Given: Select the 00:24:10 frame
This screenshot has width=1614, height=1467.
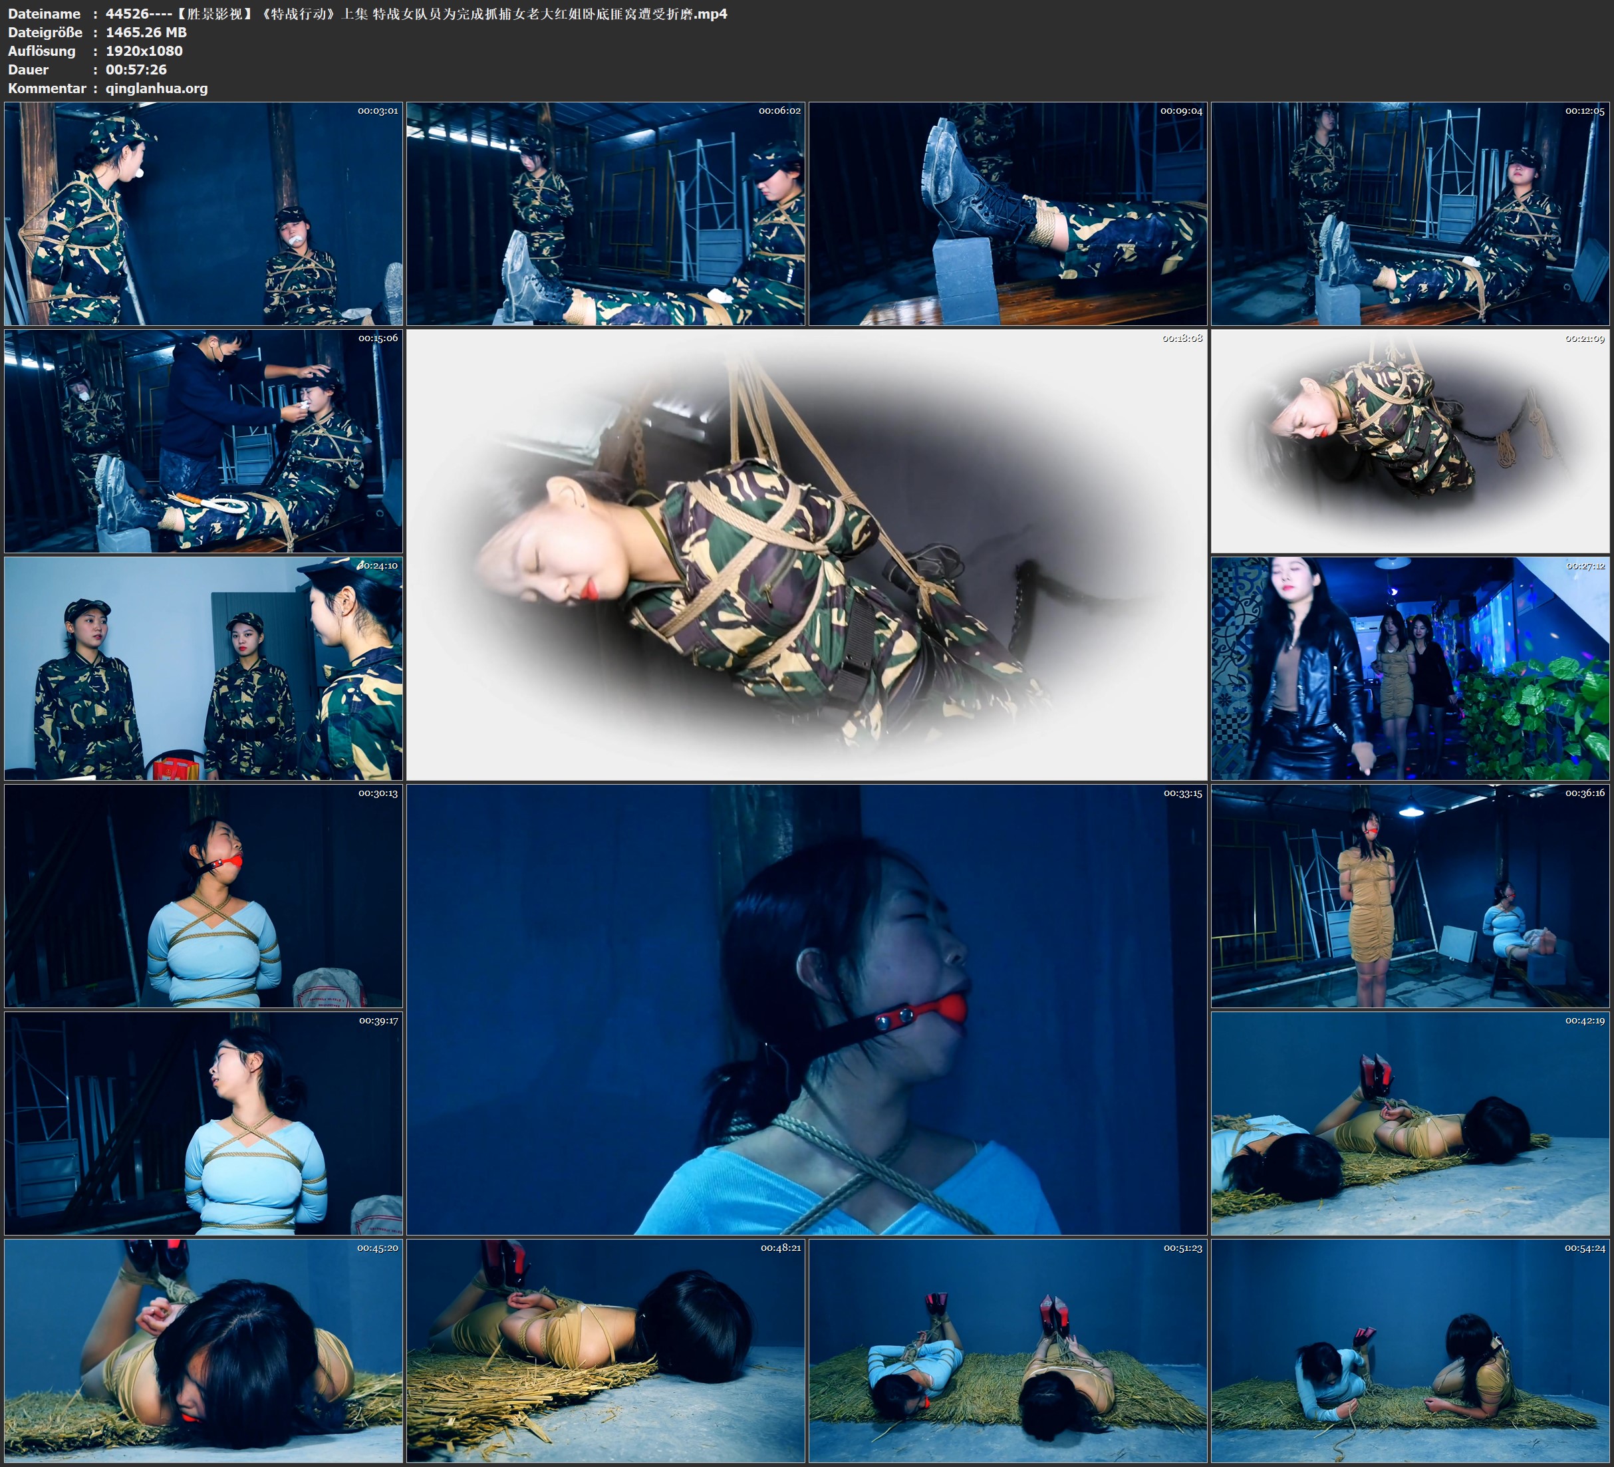Looking at the screenshot, I should click(203, 668).
